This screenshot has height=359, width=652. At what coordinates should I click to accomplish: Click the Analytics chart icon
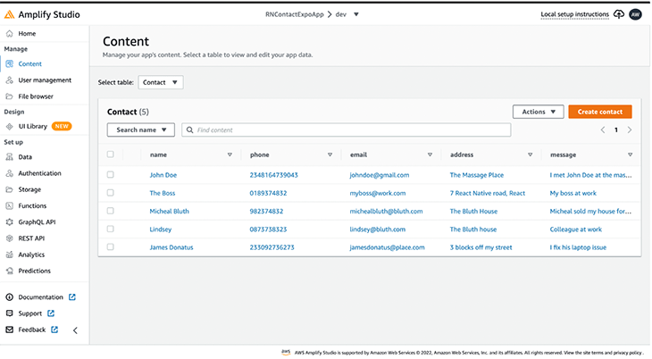pos(10,255)
